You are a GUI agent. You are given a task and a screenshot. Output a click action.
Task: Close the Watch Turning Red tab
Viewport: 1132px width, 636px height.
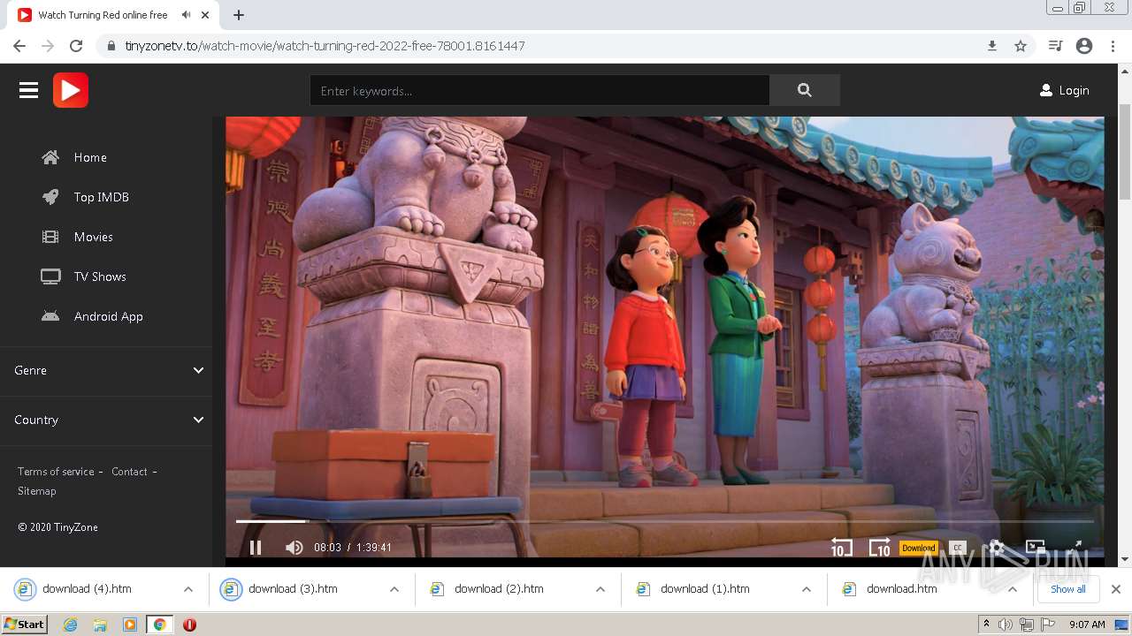tap(205, 15)
